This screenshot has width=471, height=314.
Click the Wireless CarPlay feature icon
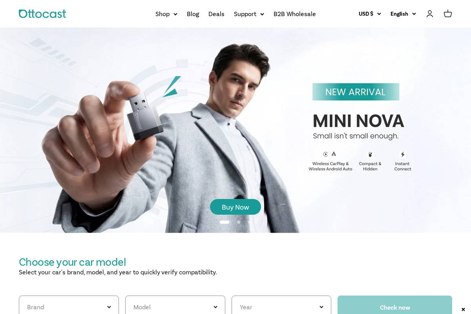click(x=326, y=154)
